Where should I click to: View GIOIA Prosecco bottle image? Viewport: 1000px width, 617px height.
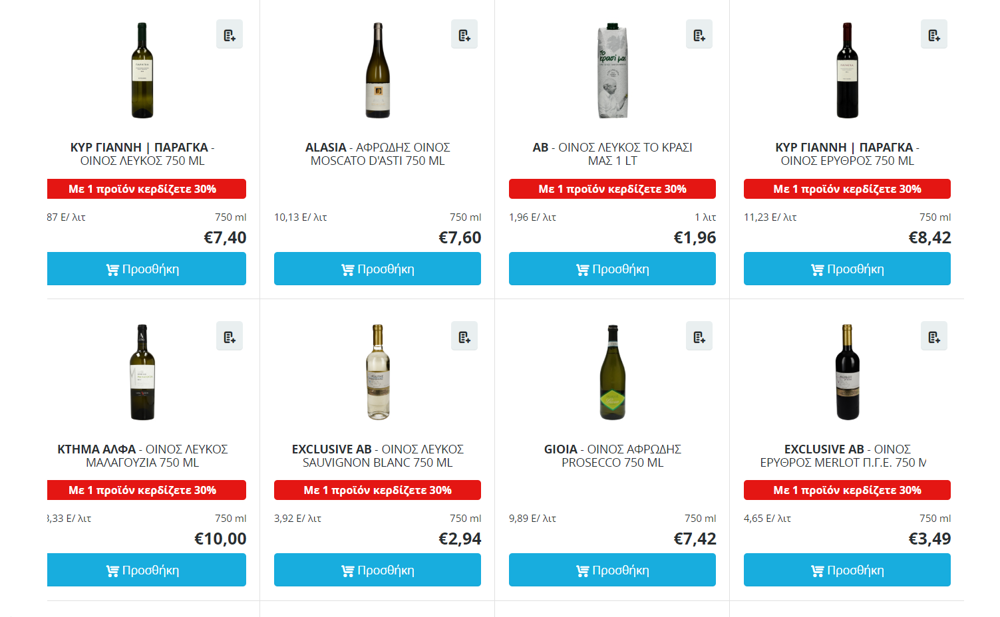click(x=613, y=372)
